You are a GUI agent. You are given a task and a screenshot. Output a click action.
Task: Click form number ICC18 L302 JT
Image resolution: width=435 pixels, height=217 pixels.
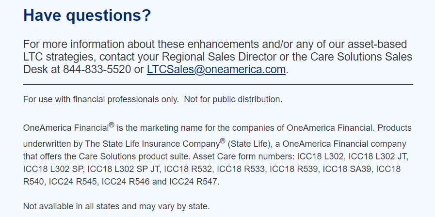[378, 156]
